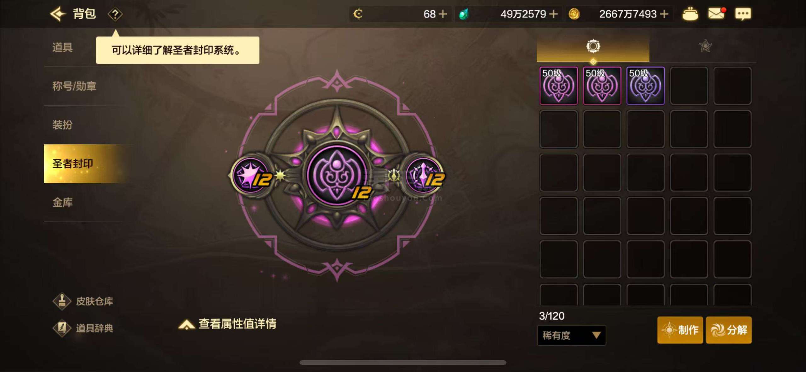Image resolution: width=806 pixels, height=372 pixels.
Task: Expand 查看属性值详情 details
Action: coord(227,324)
